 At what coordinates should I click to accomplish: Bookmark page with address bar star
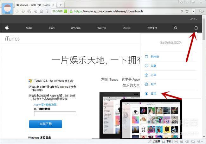point(187,11)
